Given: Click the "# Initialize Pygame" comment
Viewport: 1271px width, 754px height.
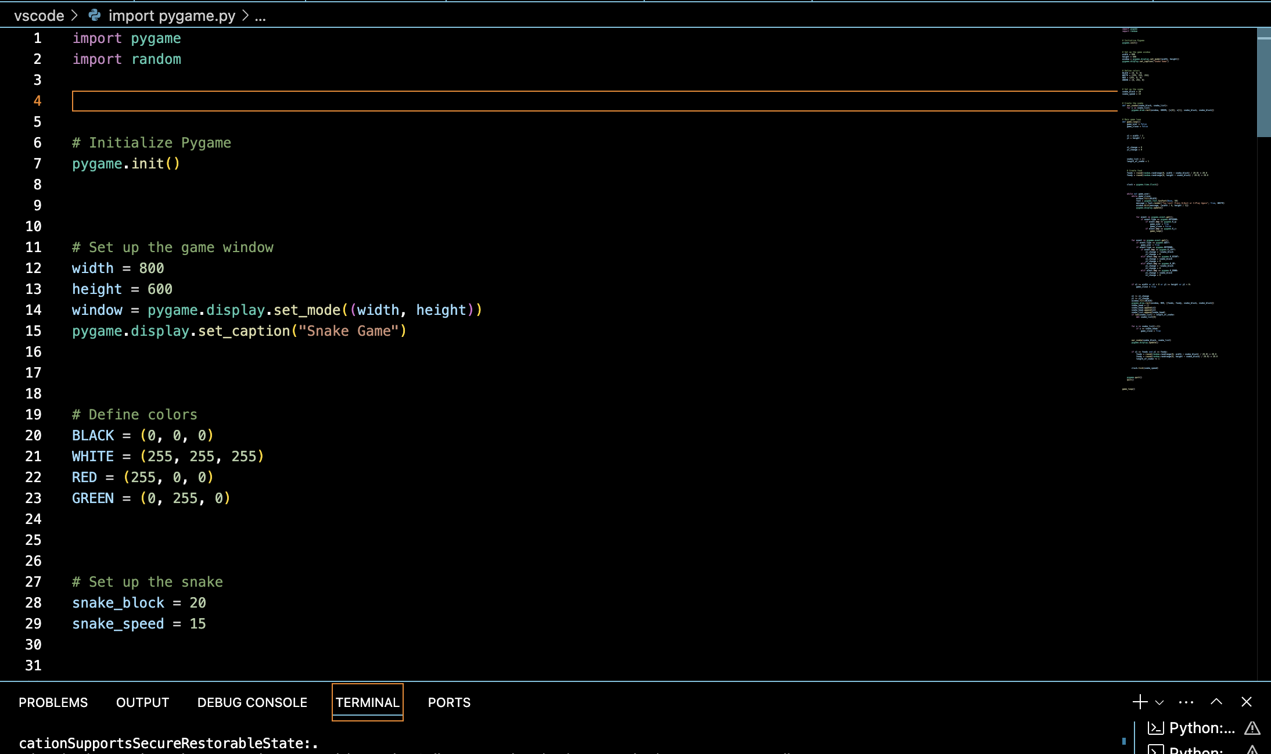Looking at the screenshot, I should coord(152,143).
